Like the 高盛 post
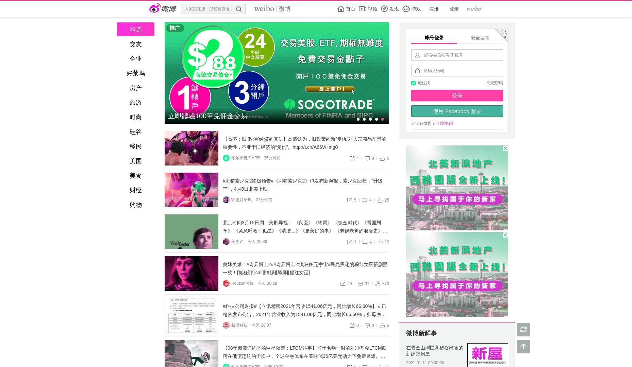This screenshot has height=367, width=632. tap(382, 158)
